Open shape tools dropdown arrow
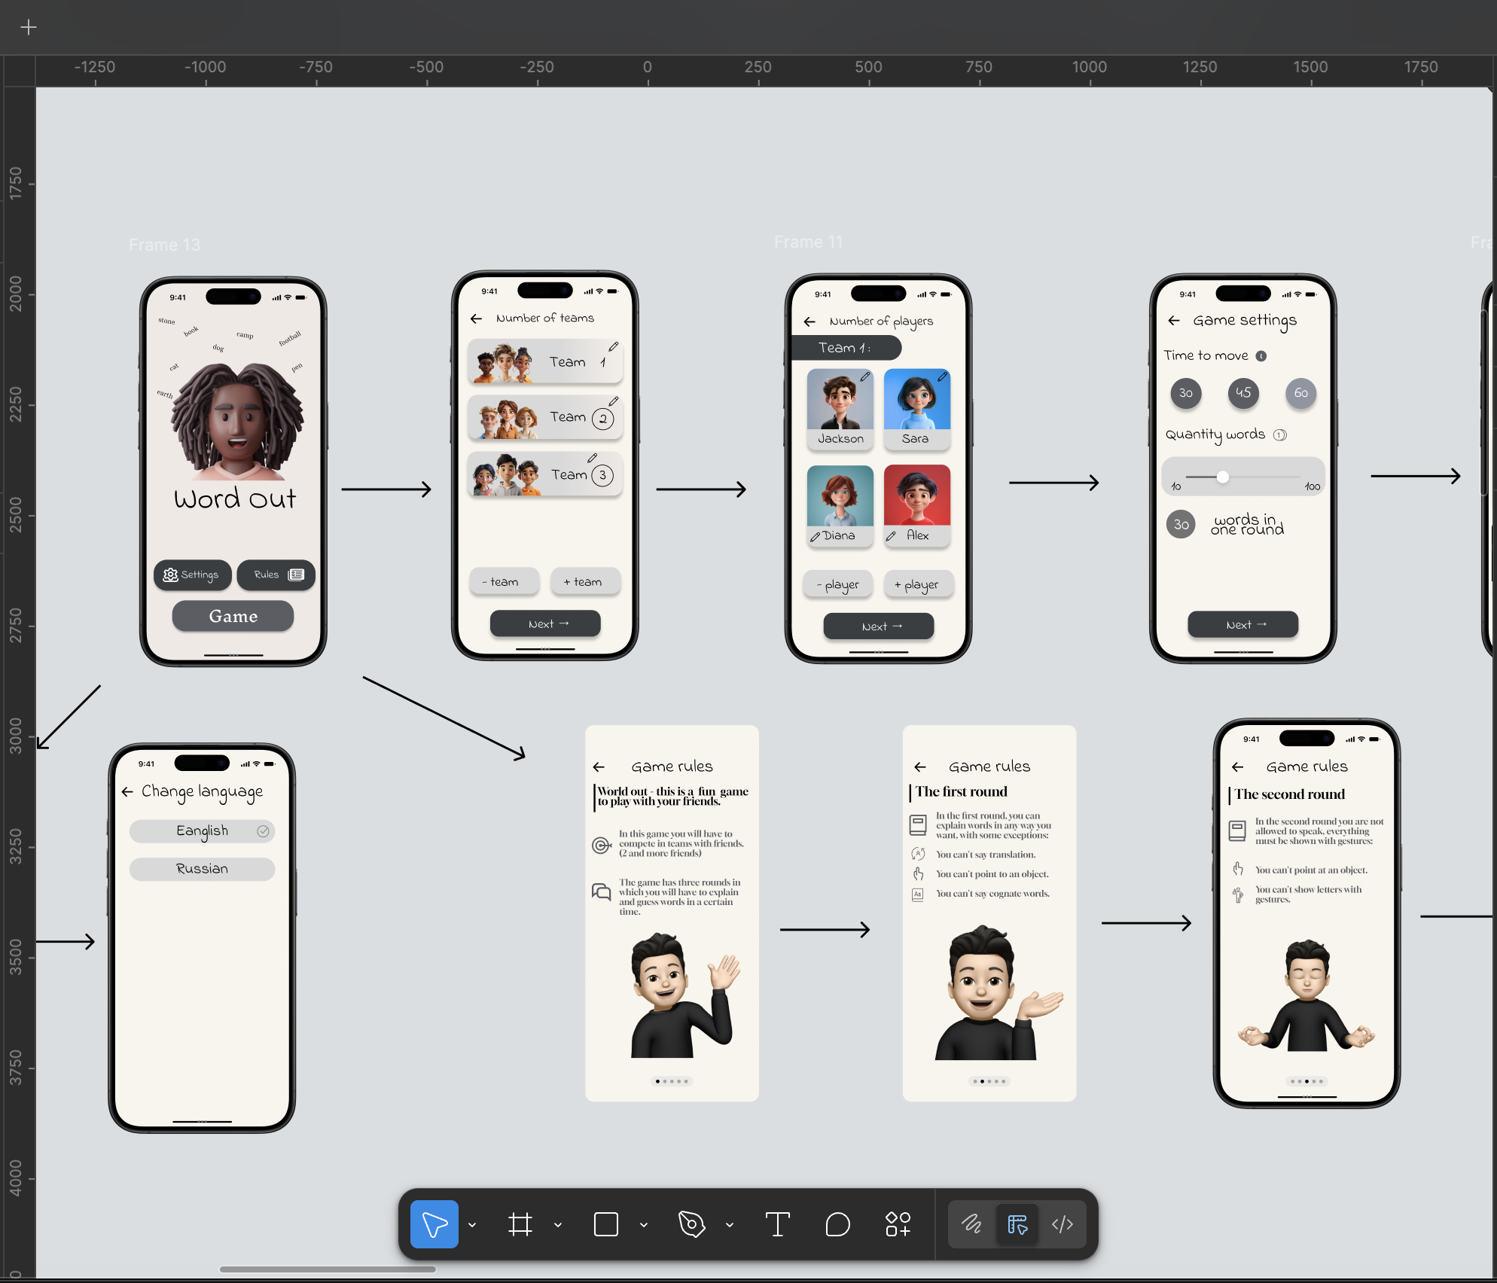This screenshot has height=1283, width=1497. click(644, 1225)
